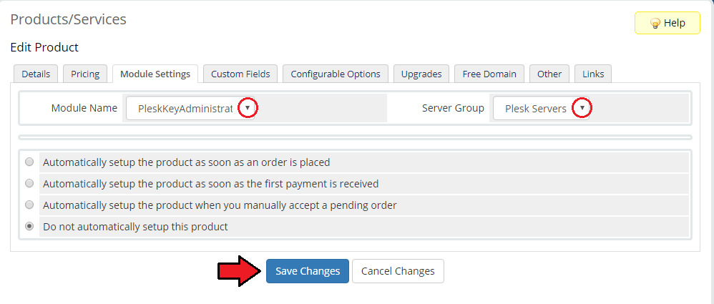Click the Products/Services heading
The width and height of the screenshot is (714, 304).
68,19
